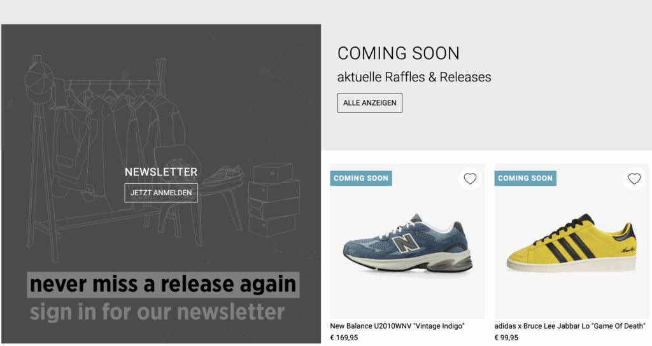Click the ALLE ANZEIGEN button
This screenshot has width=652, height=346.
click(370, 102)
